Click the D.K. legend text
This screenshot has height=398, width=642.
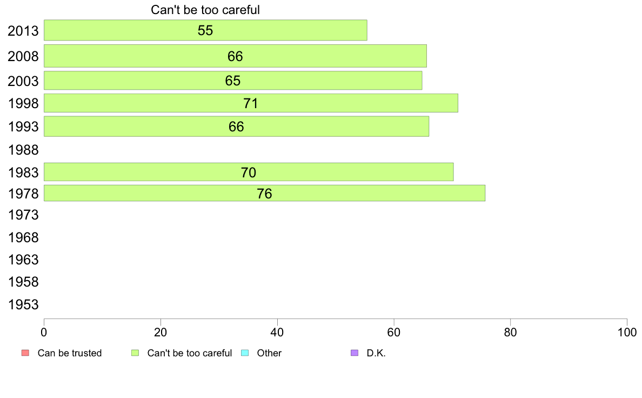[376, 353]
